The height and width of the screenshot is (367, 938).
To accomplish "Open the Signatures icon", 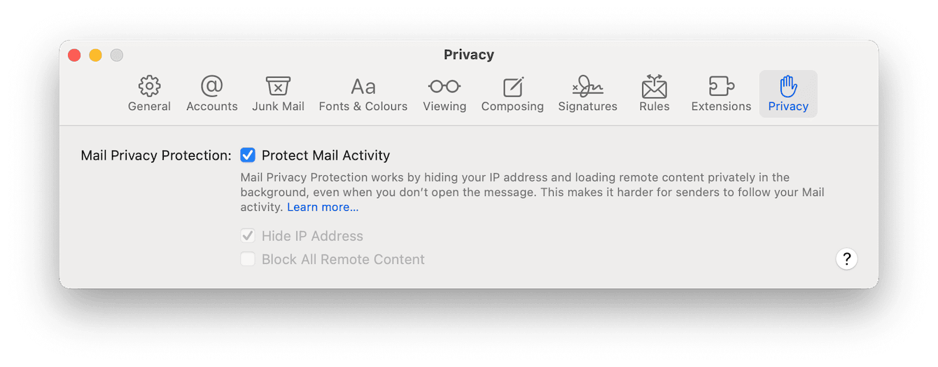I will pos(587,87).
